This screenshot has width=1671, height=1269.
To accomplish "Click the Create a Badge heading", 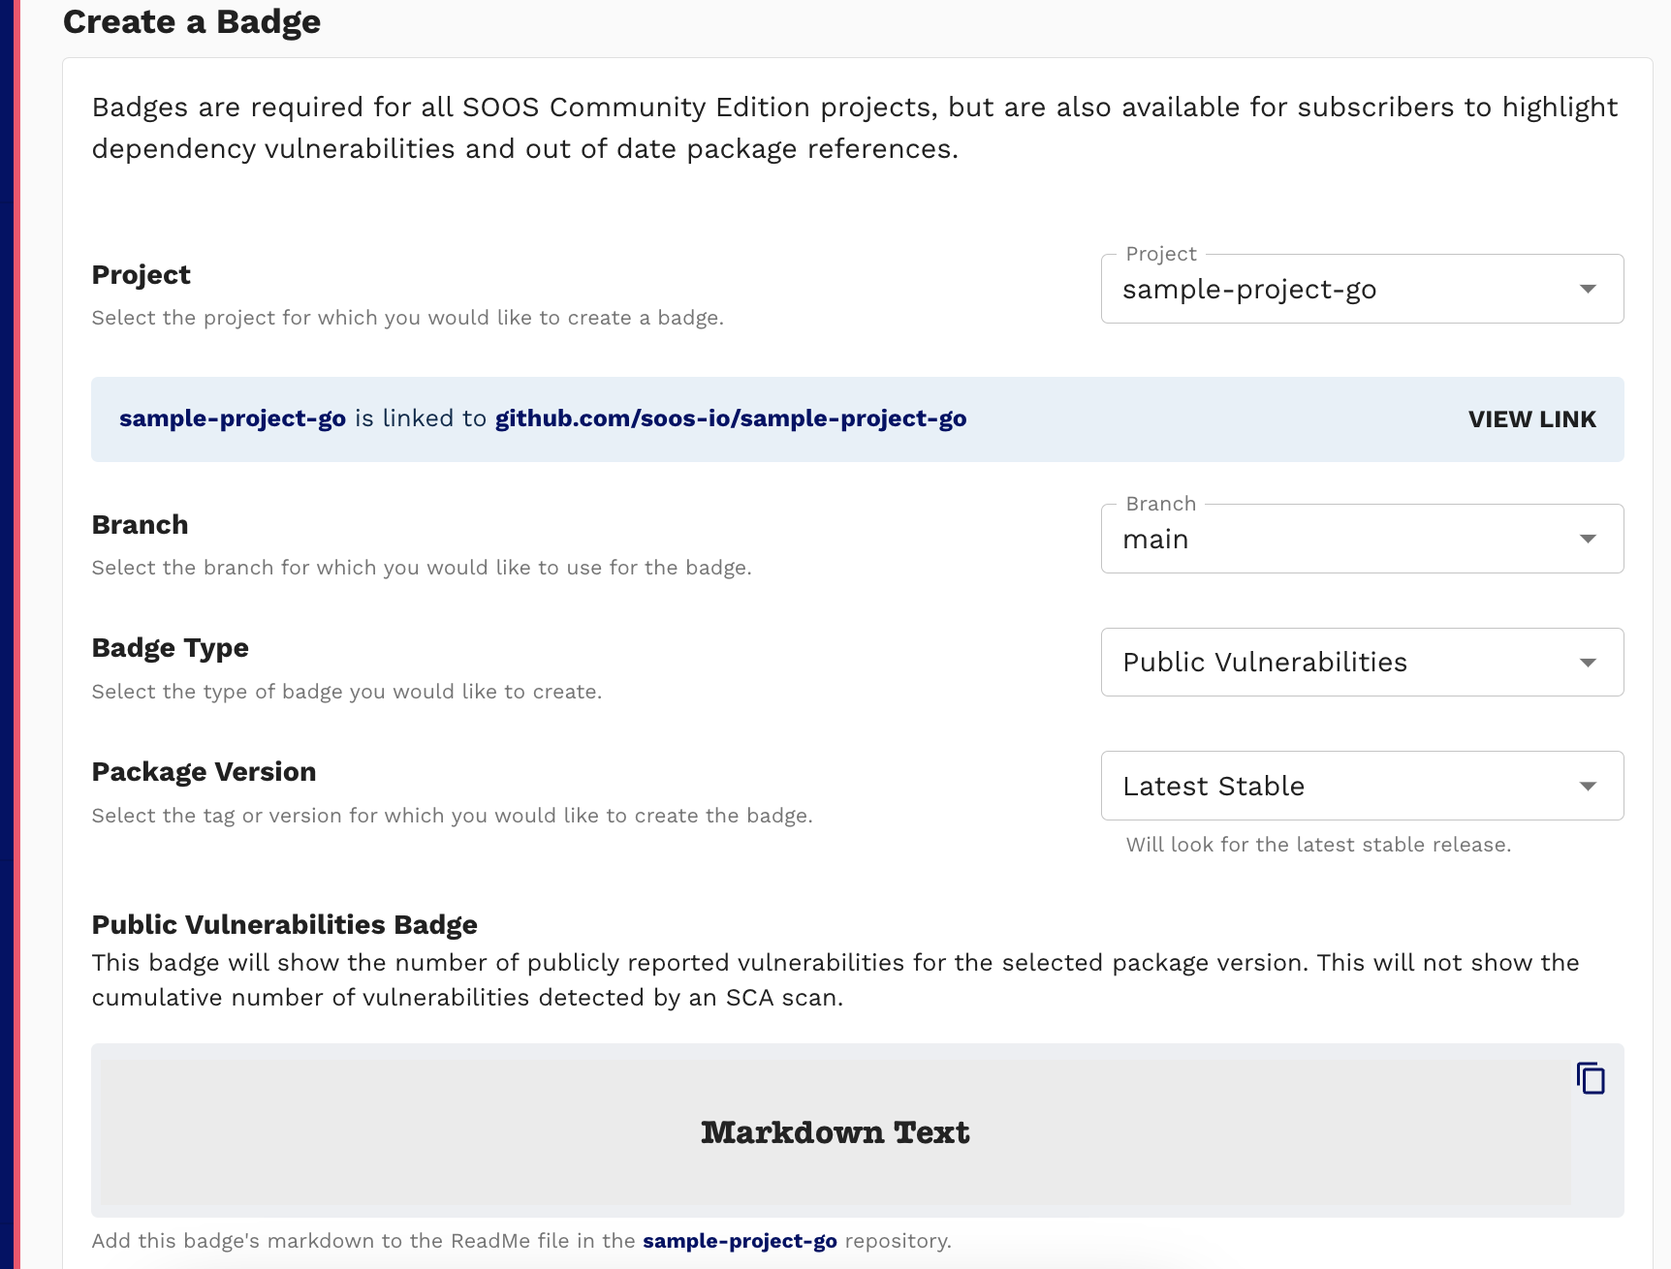I will (192, 21).
